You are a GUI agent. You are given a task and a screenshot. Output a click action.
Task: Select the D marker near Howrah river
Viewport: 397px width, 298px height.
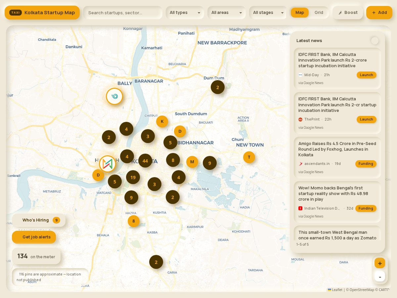point(98,175)
